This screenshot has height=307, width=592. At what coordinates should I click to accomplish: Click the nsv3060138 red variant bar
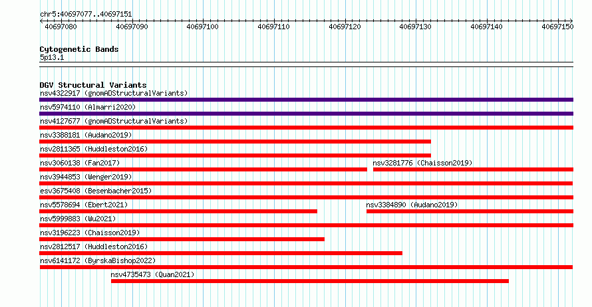click(x=203, y=169)
